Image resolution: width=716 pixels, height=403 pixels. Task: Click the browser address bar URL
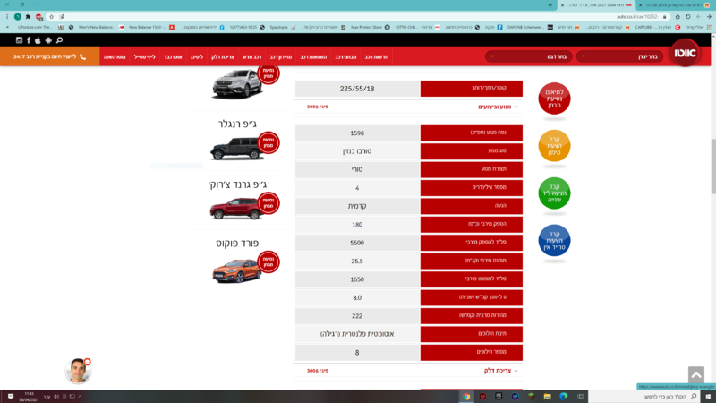(637, 16)
